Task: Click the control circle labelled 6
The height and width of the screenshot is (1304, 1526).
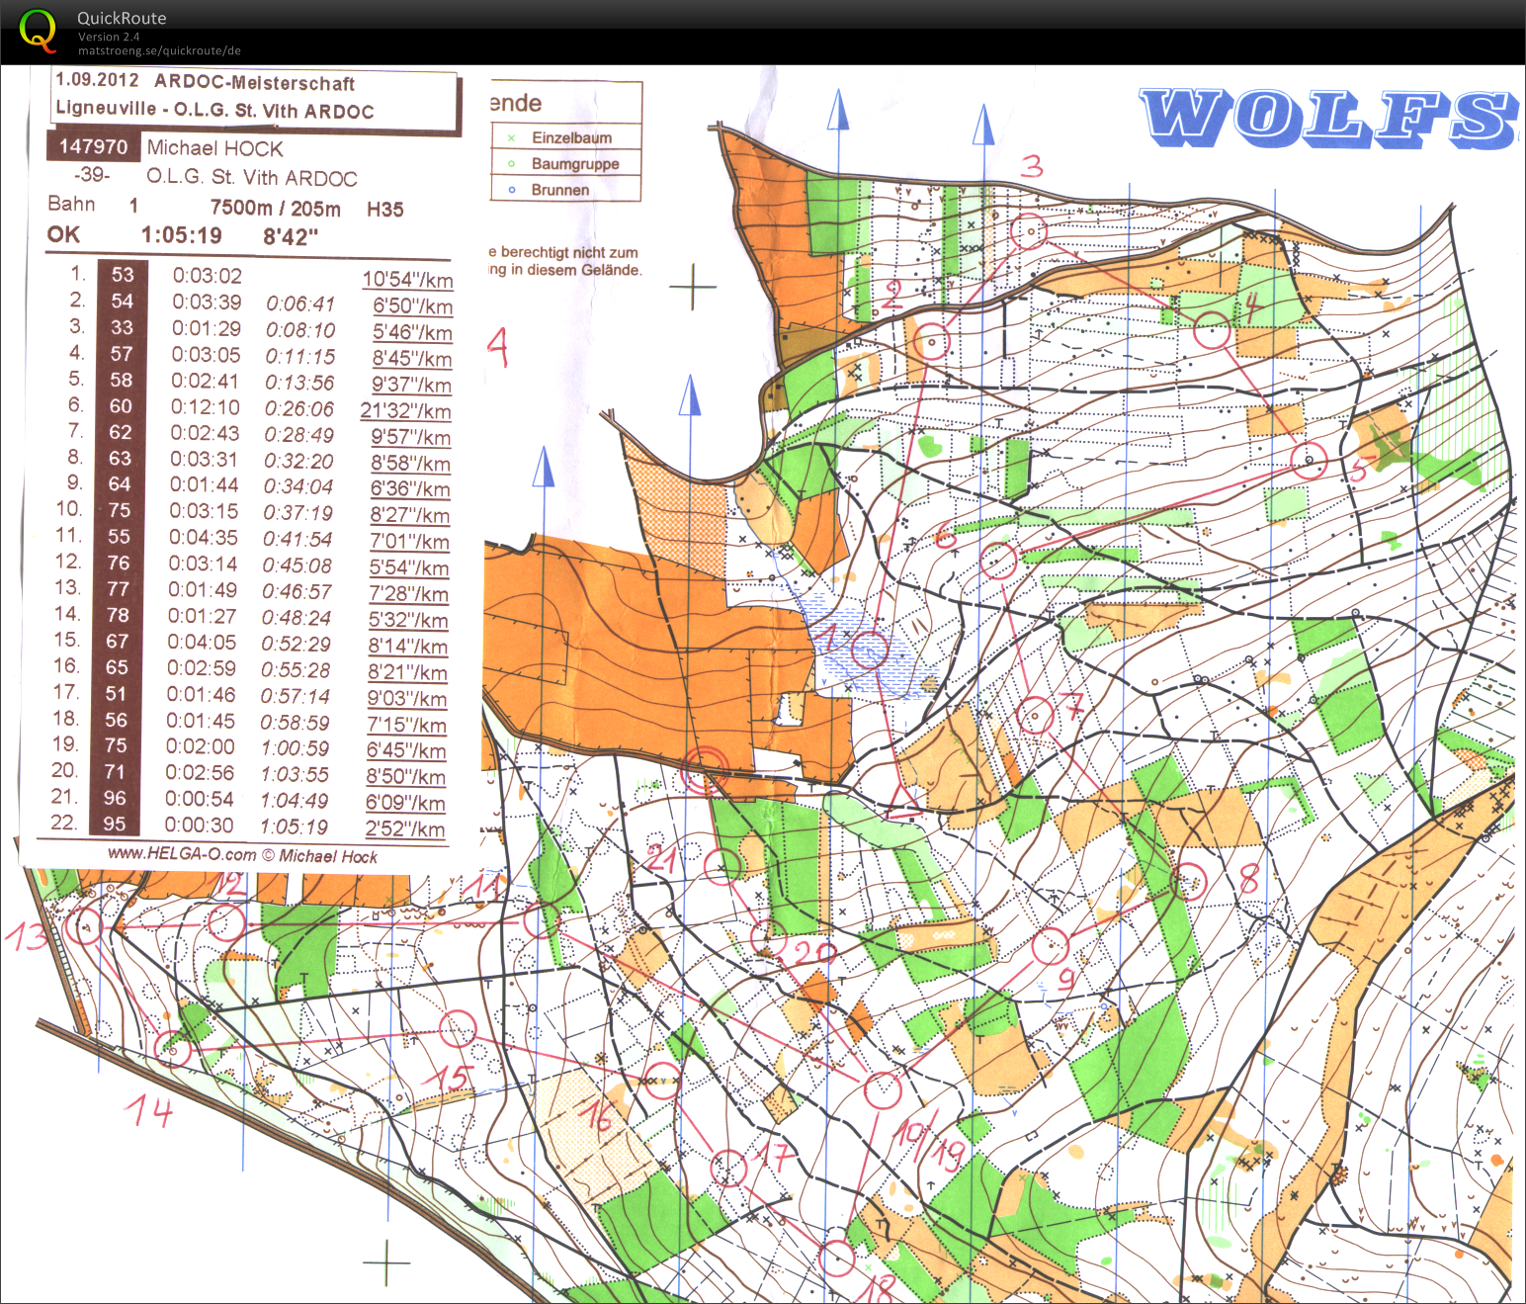Action: pyautogui.click(x=998, y=560)
